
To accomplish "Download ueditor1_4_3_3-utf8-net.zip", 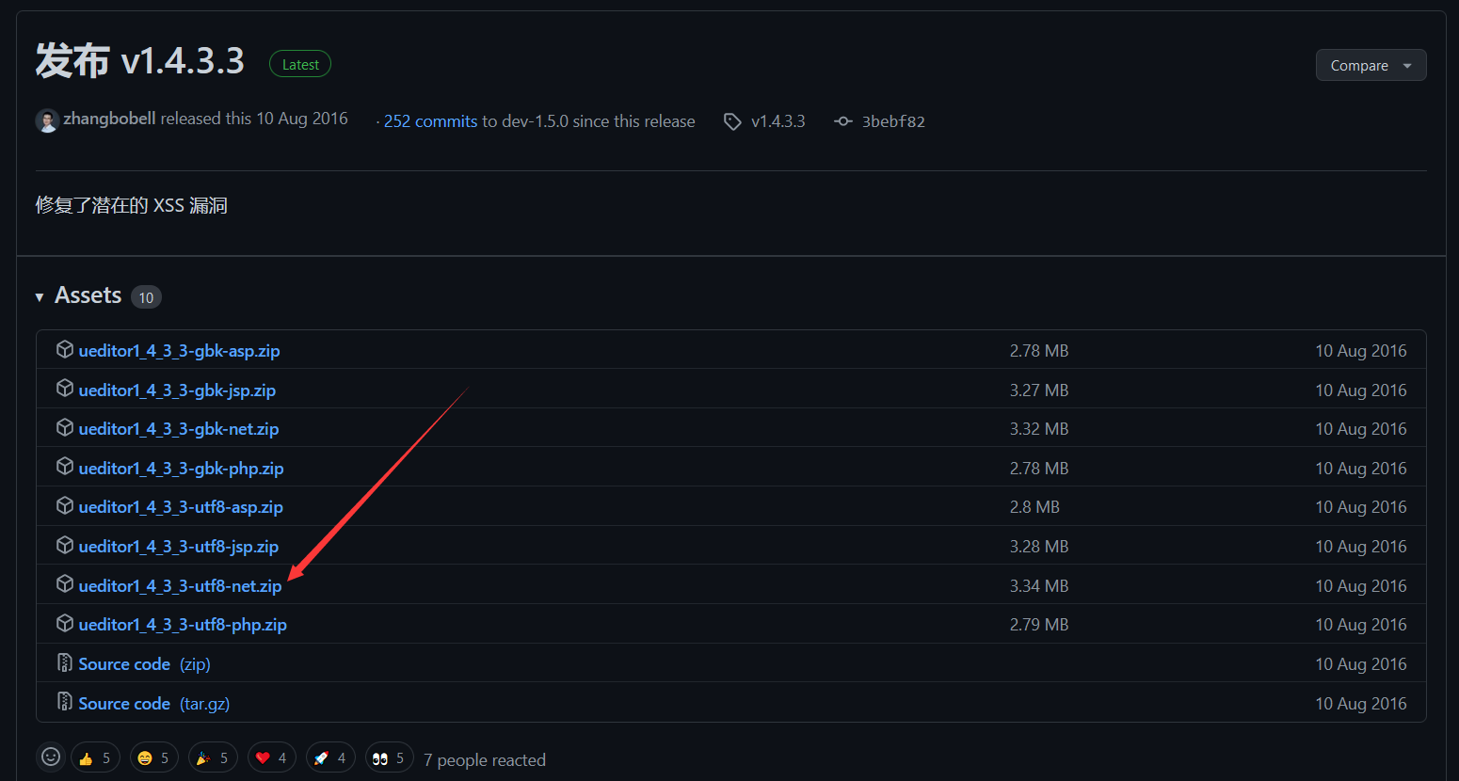I will pos(180,586).
